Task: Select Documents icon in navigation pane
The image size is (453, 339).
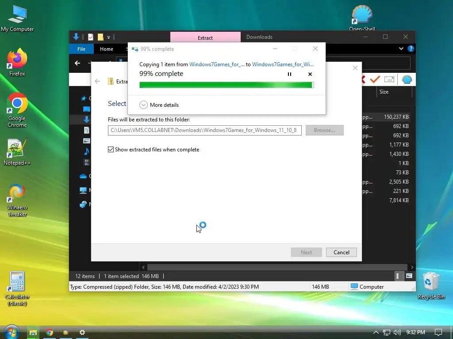Action: click(x=86, y=130)
